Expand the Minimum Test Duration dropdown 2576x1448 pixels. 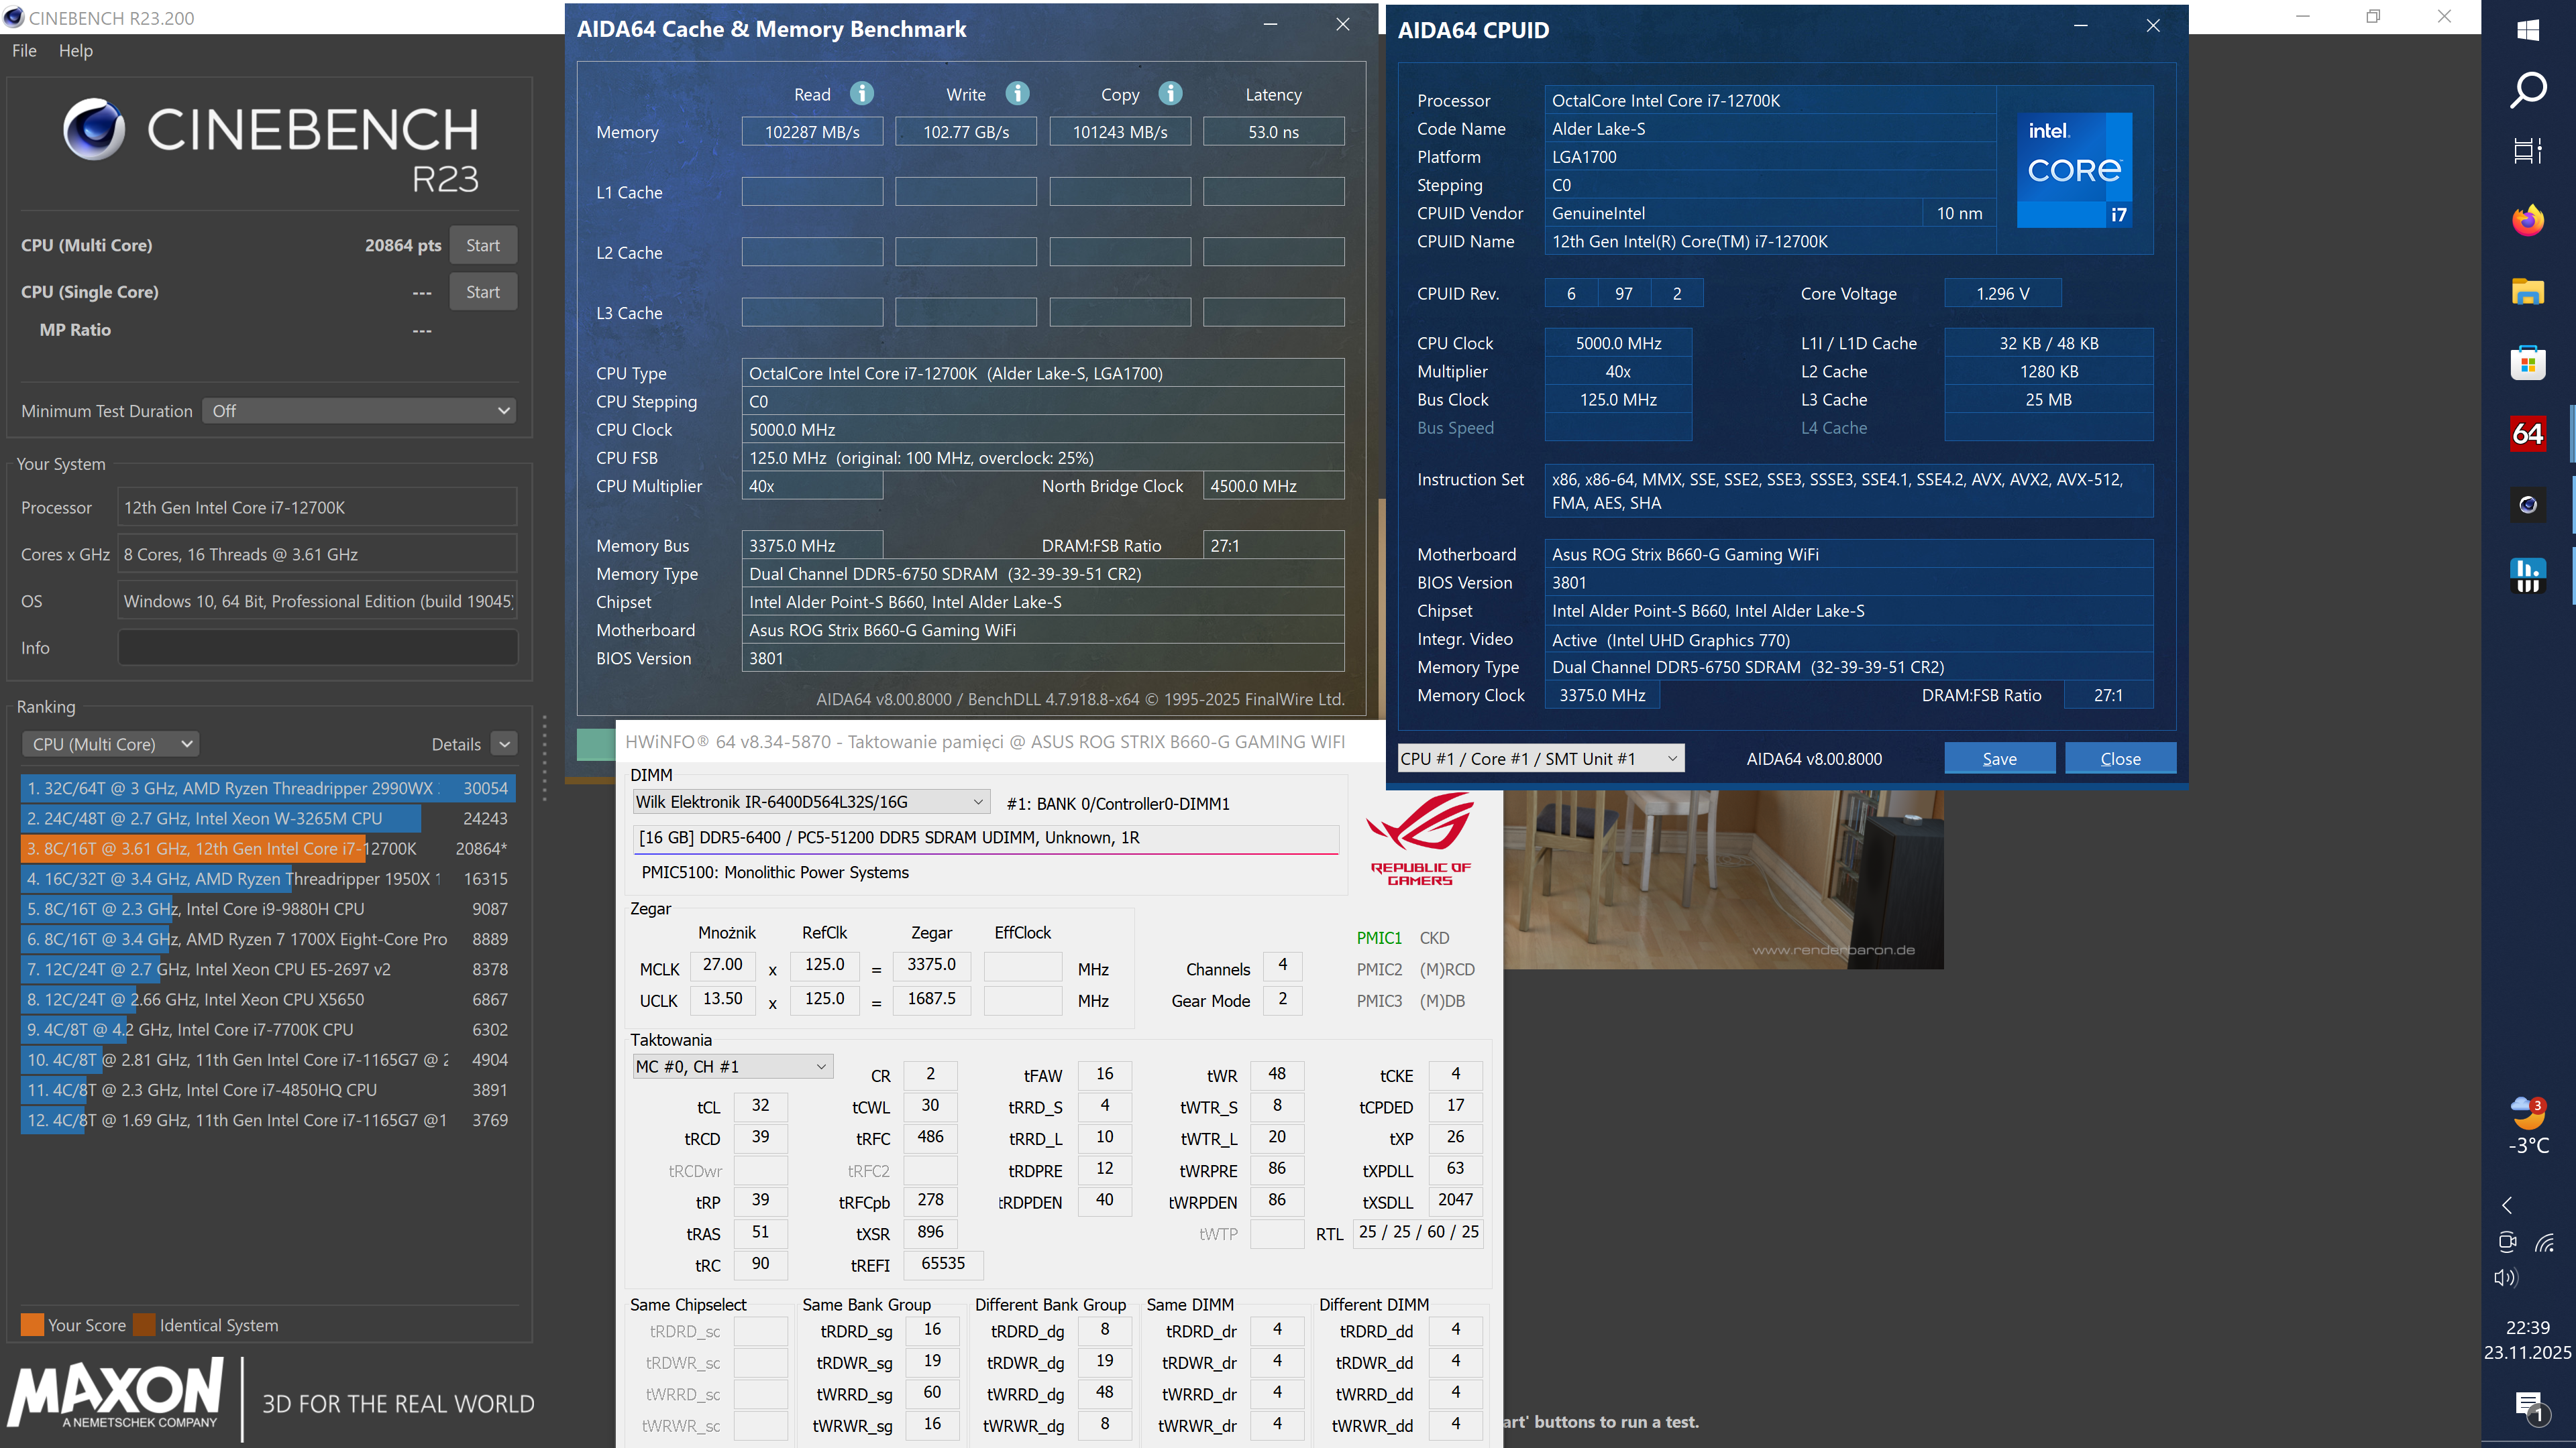point(359,411)
